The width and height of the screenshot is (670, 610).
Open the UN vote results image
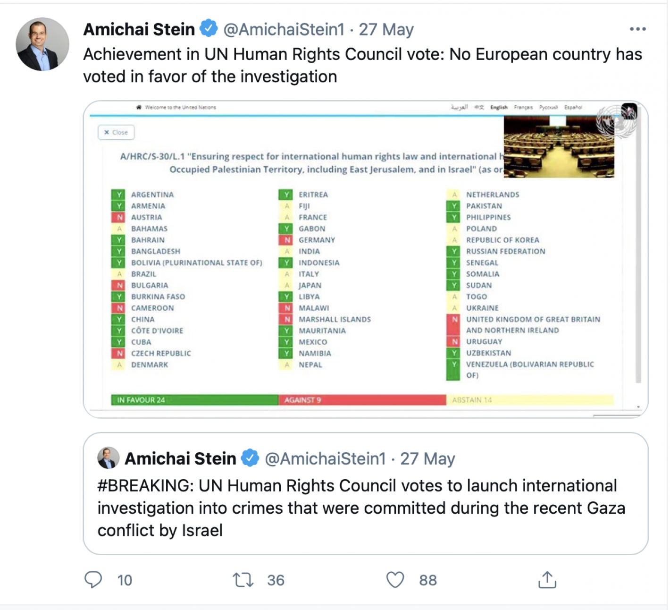coord(366,259)
